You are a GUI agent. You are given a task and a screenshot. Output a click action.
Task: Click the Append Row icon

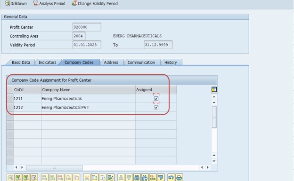coord(44,177)
